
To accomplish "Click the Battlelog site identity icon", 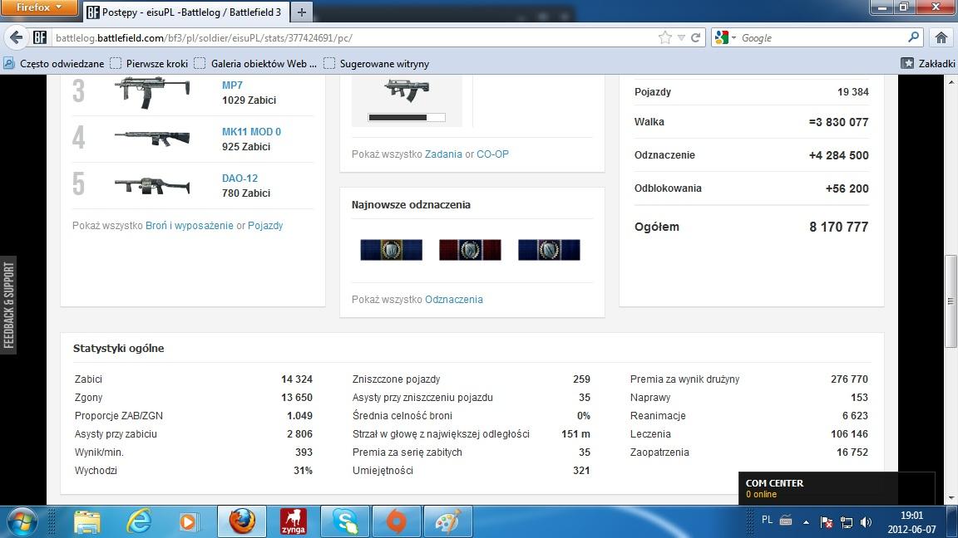I will click(x=40, y=38).
